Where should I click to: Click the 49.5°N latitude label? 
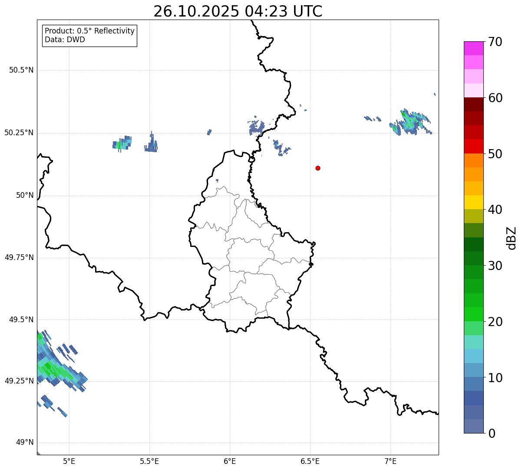21,320
